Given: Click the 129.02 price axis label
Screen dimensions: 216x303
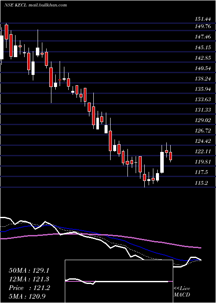Looking at the screenshot, I should tap(203, 120).
